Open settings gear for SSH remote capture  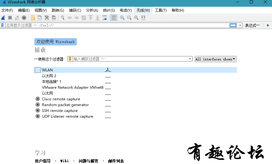38,110
